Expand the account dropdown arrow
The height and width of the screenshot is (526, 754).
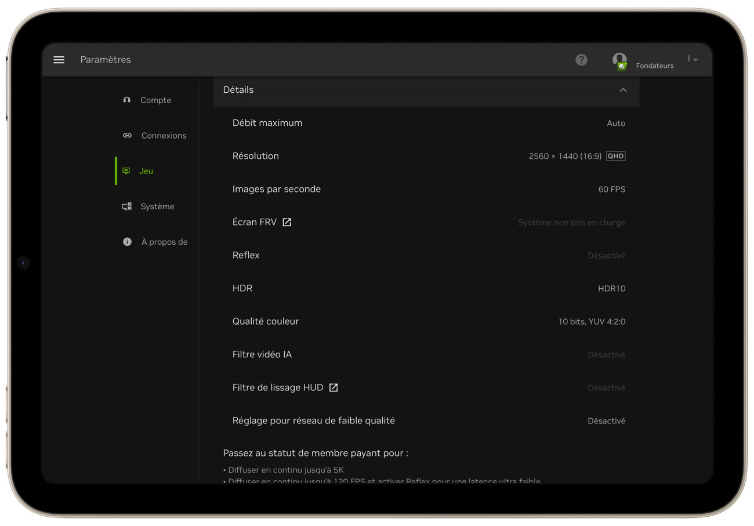click(x=695, y=60)
